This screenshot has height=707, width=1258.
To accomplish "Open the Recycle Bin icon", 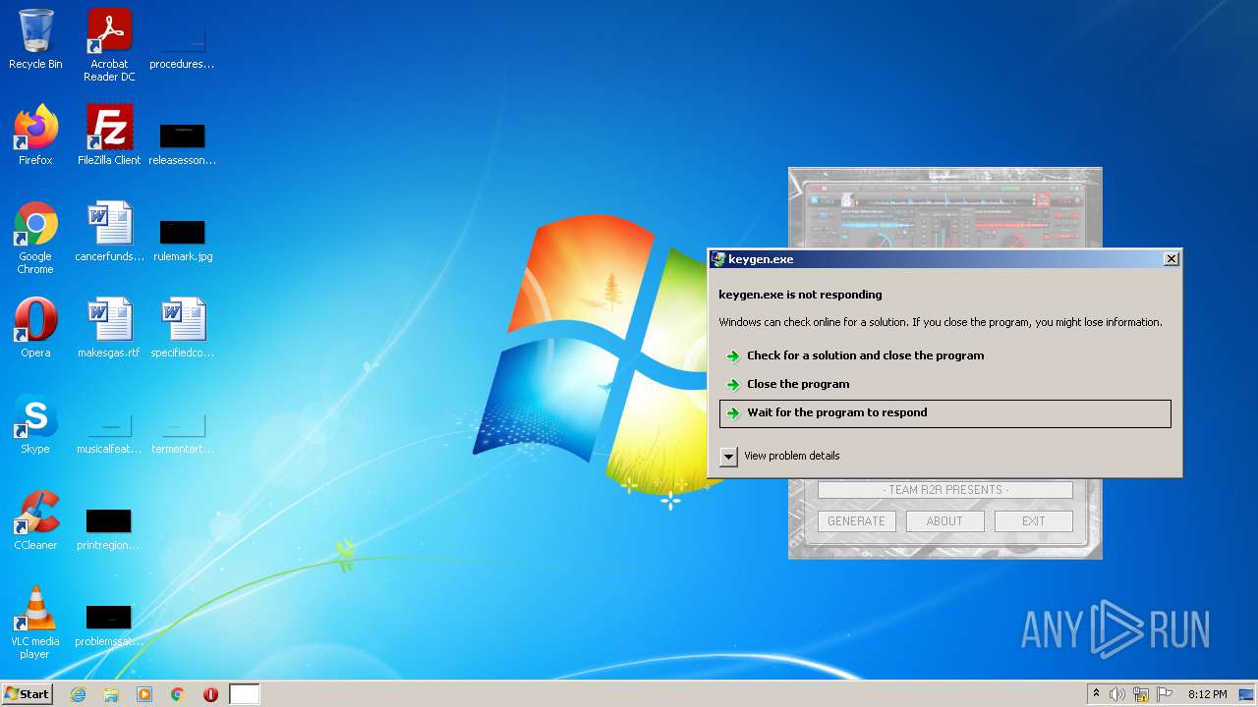I will (x=35, y=39).
